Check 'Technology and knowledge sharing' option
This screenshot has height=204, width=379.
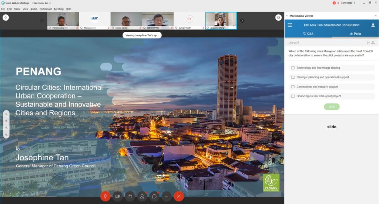tap(293, 68)
